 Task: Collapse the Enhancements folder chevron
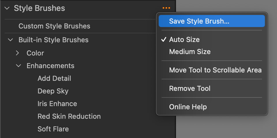[x=18, y=66]
